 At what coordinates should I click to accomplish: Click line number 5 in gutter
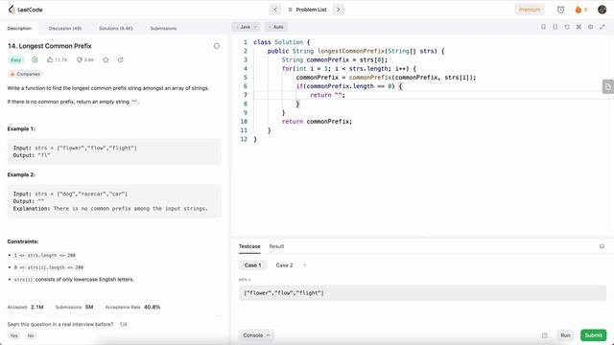click(x=246, y=78)
